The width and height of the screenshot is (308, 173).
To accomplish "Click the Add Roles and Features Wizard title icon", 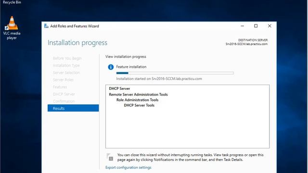I will [x=46, y=26].
